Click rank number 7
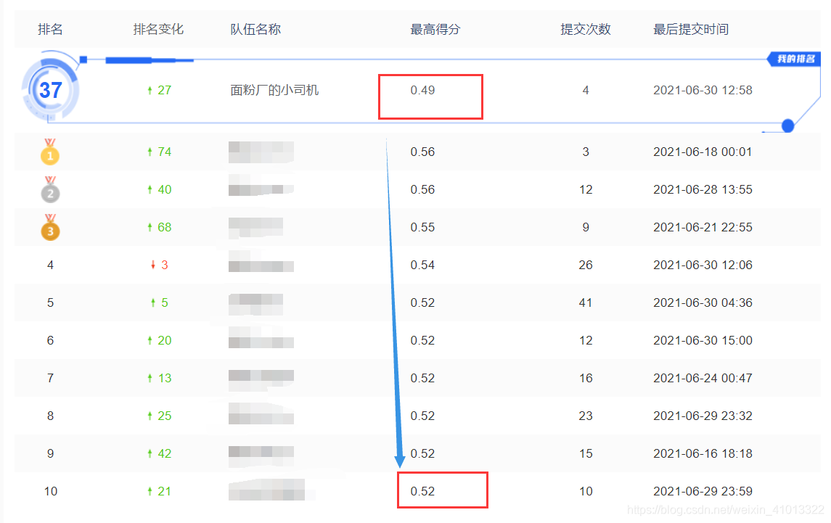The height and width of the screenshot is (523, 831). tap(50, 378)
